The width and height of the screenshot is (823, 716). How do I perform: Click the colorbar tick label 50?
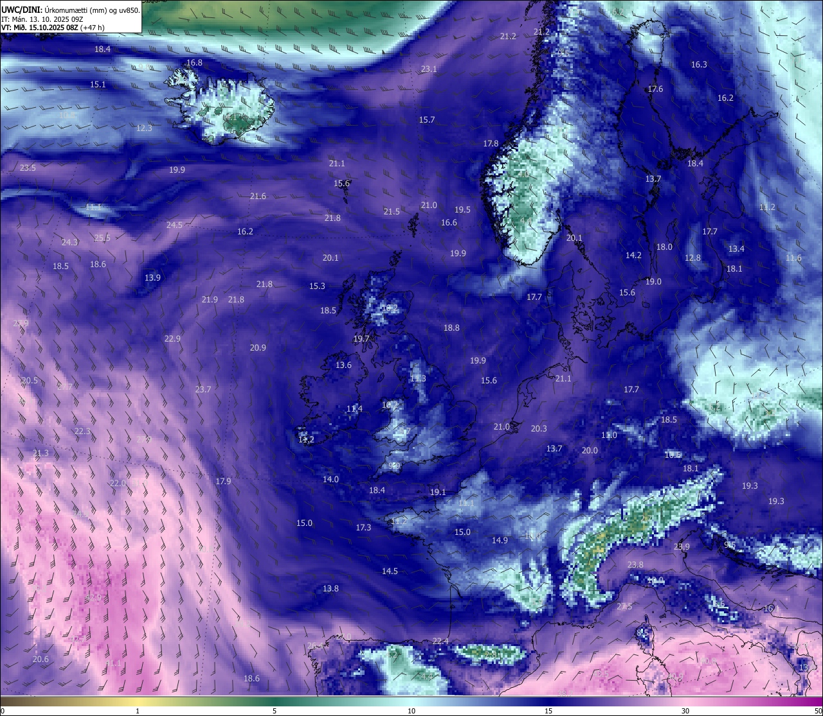[x=818, y=711]
